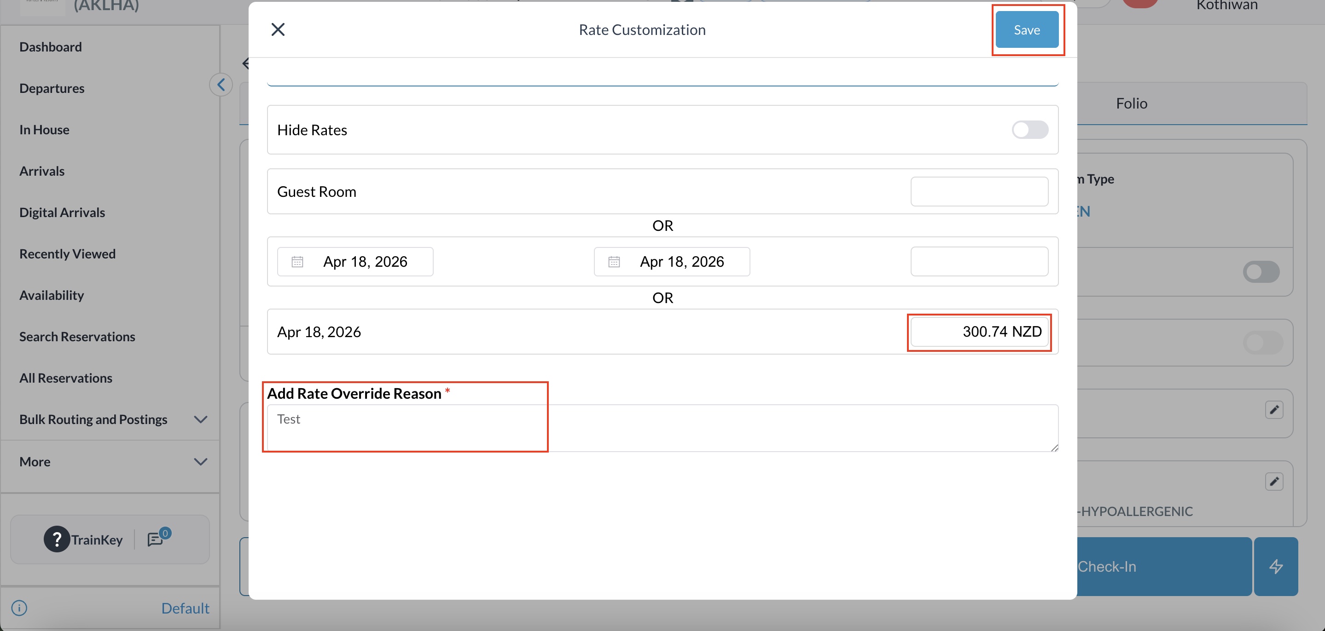Select the end date Apr 18, 2026 field

(672, 262)
